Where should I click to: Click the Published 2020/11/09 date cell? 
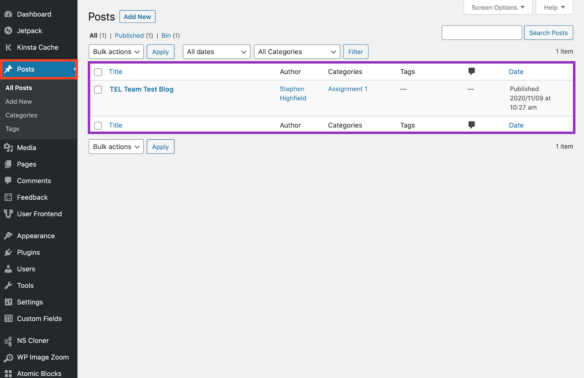pos(530,98)
